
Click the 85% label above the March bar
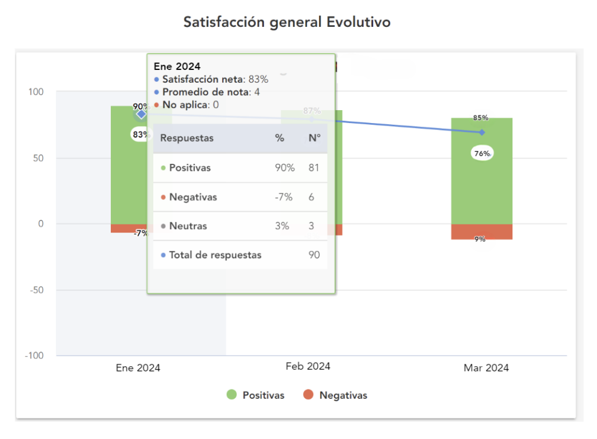[x=481, y=118]
